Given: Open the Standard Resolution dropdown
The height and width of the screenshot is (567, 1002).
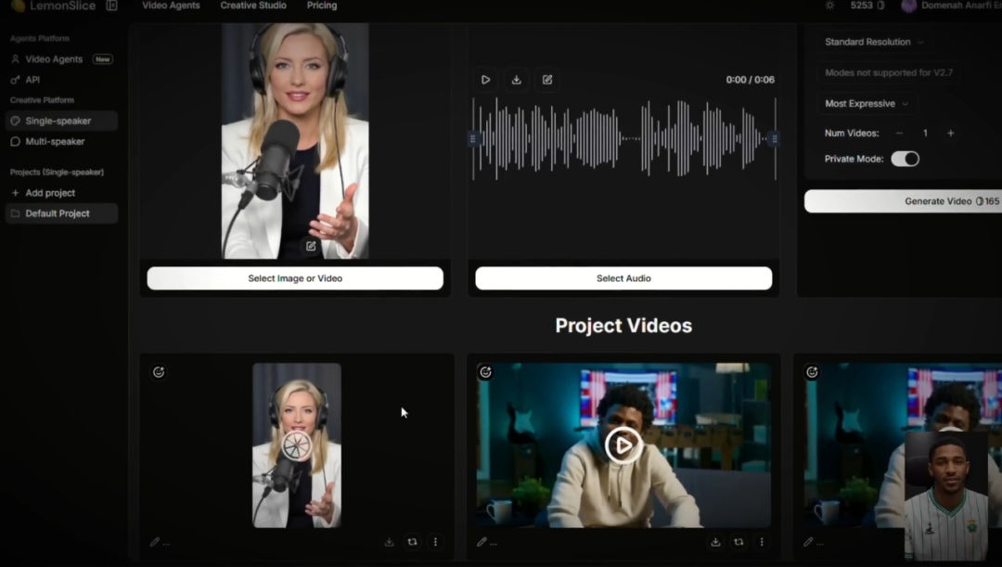Looking at the screenshot, I should [874, 42].
